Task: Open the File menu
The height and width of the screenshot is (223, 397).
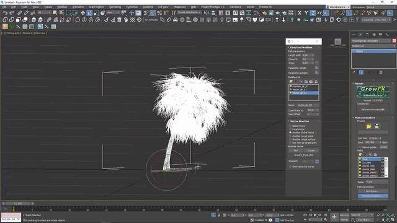Action: pos(4,7)
